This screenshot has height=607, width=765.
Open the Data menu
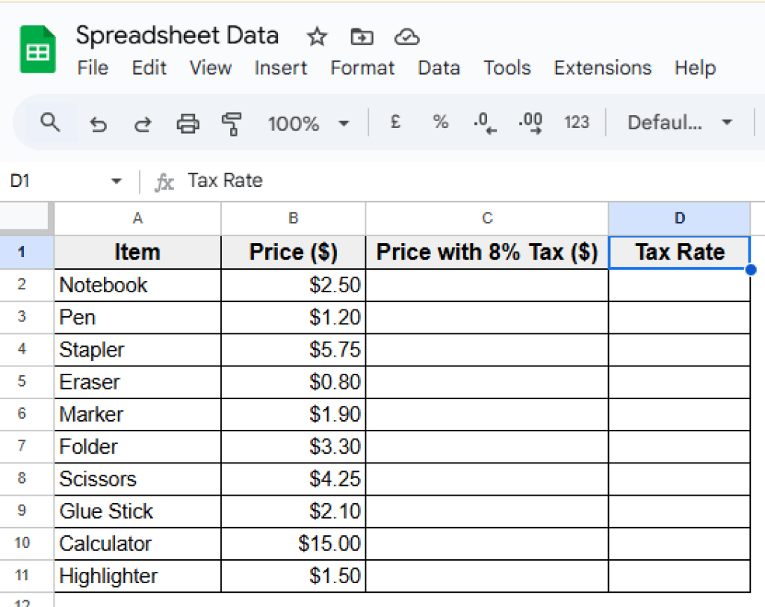click(439, 68)
